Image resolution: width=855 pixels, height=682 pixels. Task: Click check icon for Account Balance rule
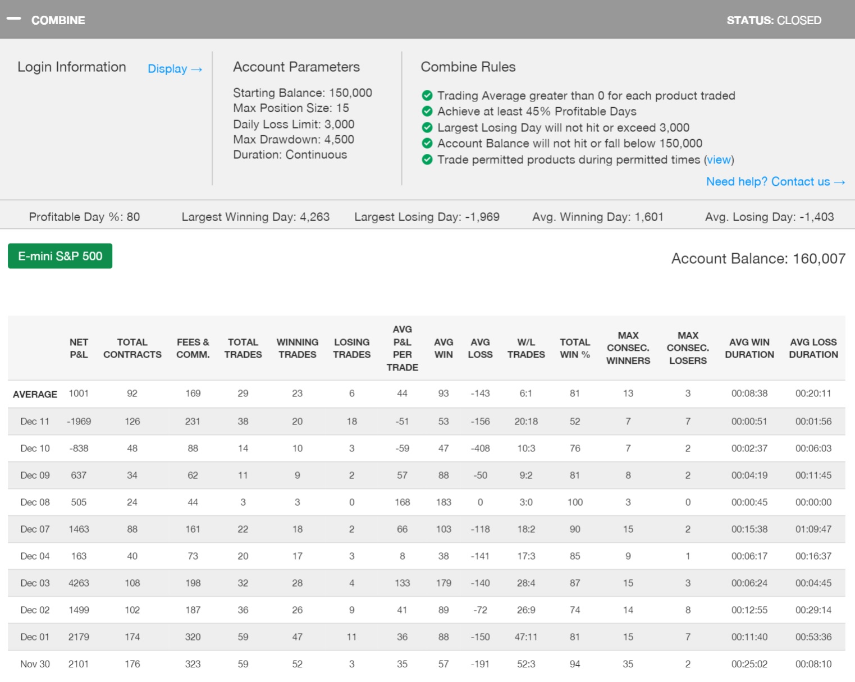point(427,143)
